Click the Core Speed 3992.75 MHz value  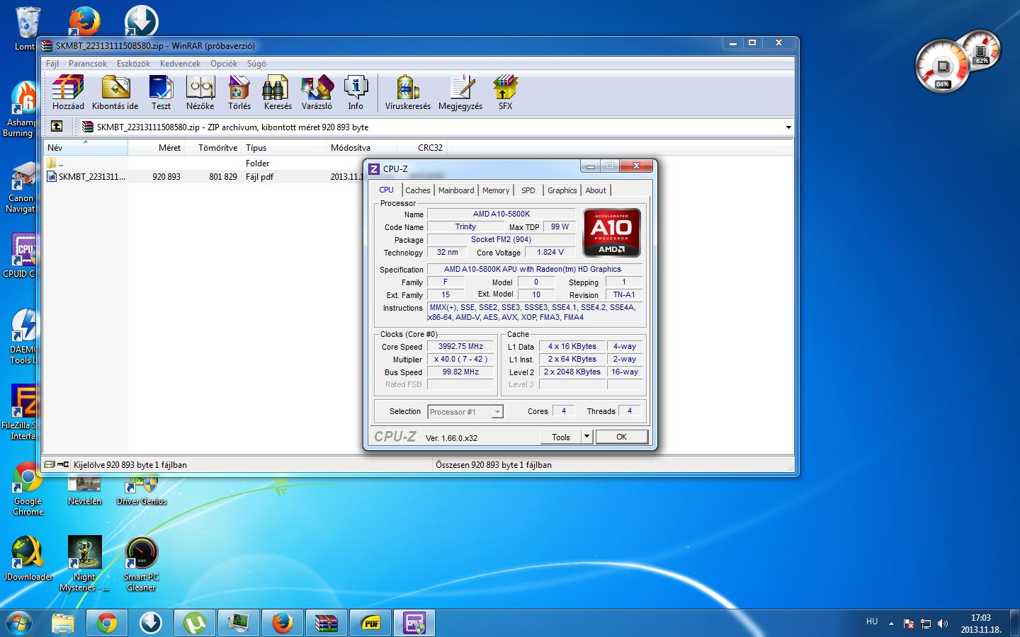(460, 347)
